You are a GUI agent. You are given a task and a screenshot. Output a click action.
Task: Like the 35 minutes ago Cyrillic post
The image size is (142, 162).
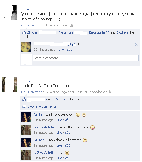pos(22,25)
